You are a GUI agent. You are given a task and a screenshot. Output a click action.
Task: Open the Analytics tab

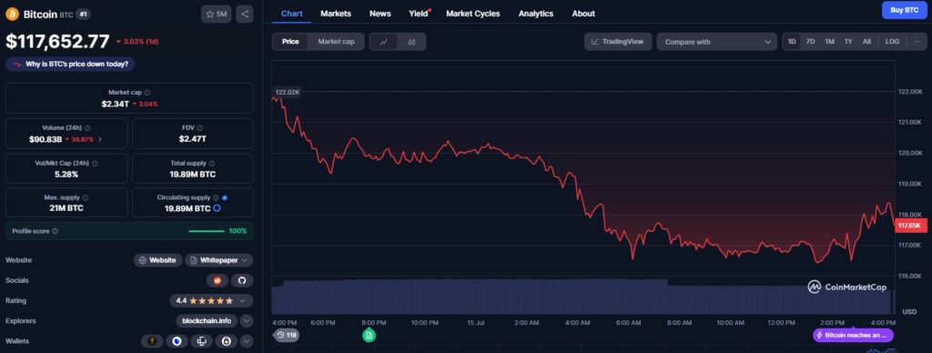tap(535, 13)
